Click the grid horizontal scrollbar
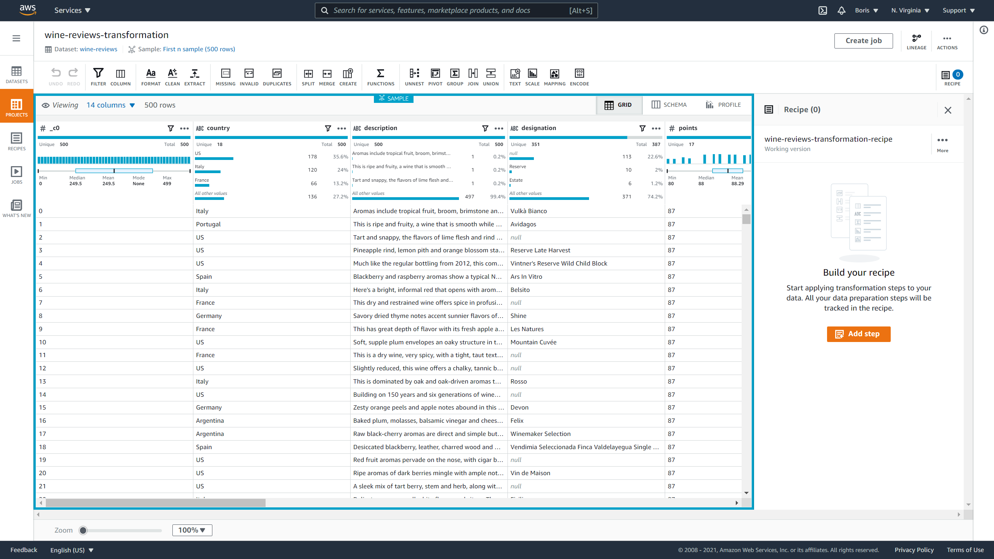The width and height of the screenshot is (994, 559). pyautogui.click(x=155, y=503)
